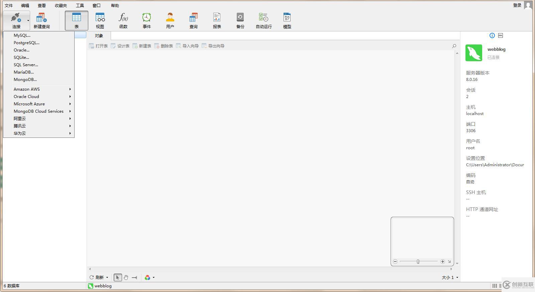Viewport: 535px width, 292px height.
Task: Select the relation line tool
Action: (x=134, y=277)
